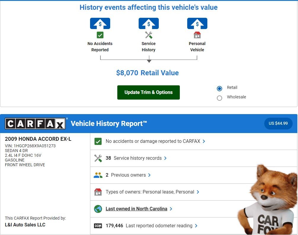Expand no accidents or damage chevron
The height and width of the screenshot is (235, 298).
coord(204,141)
